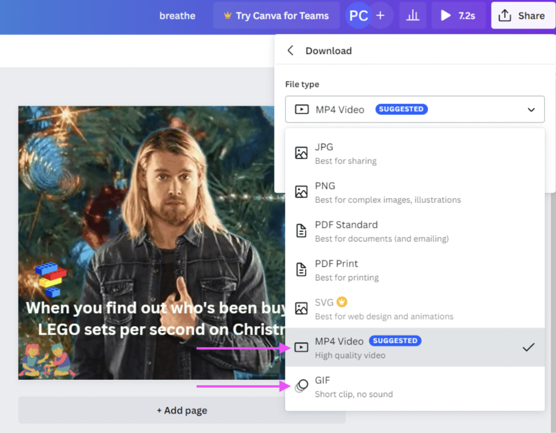Open the PC profile avatar
This screenshot has height=433, width=556.
(x=358, y=16)
